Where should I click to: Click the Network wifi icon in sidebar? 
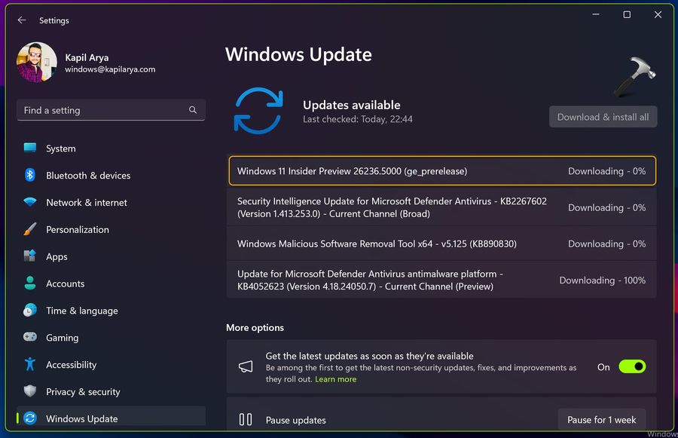pos(30,202)
